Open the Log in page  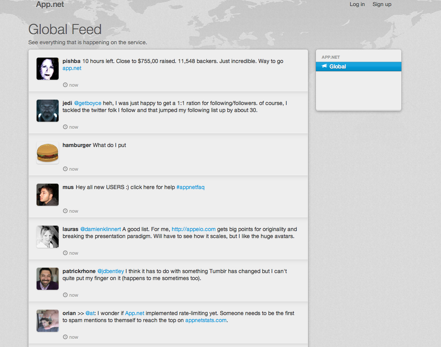[357, 4]
